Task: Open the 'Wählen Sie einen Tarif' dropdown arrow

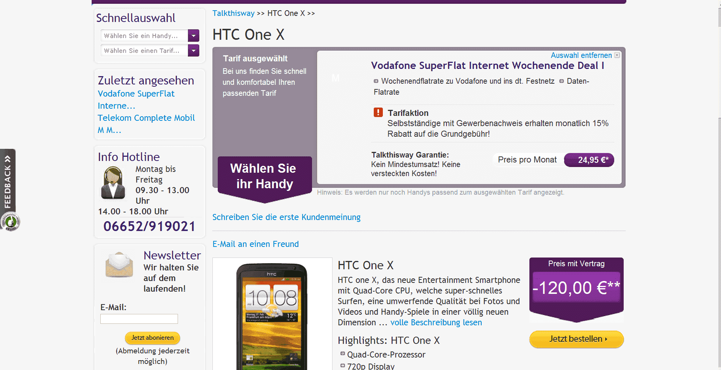Action: [194, 50]
